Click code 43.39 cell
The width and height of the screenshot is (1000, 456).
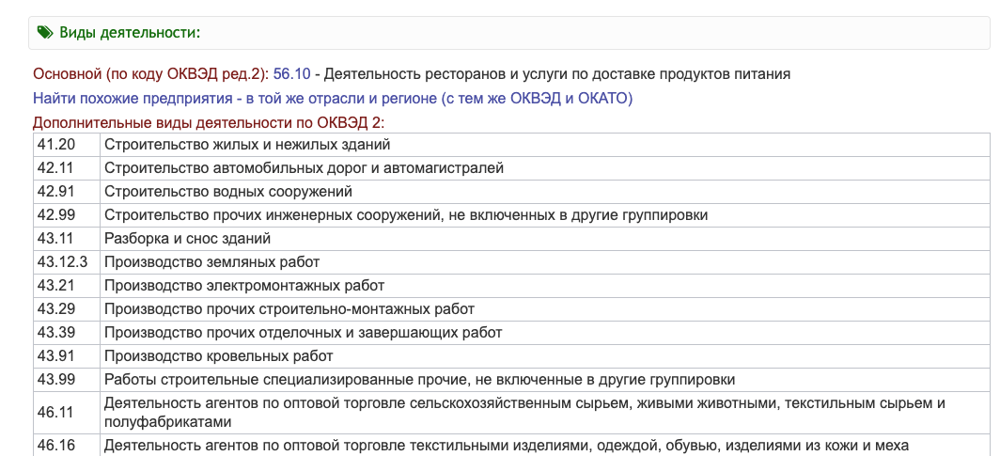click(55, 333)
